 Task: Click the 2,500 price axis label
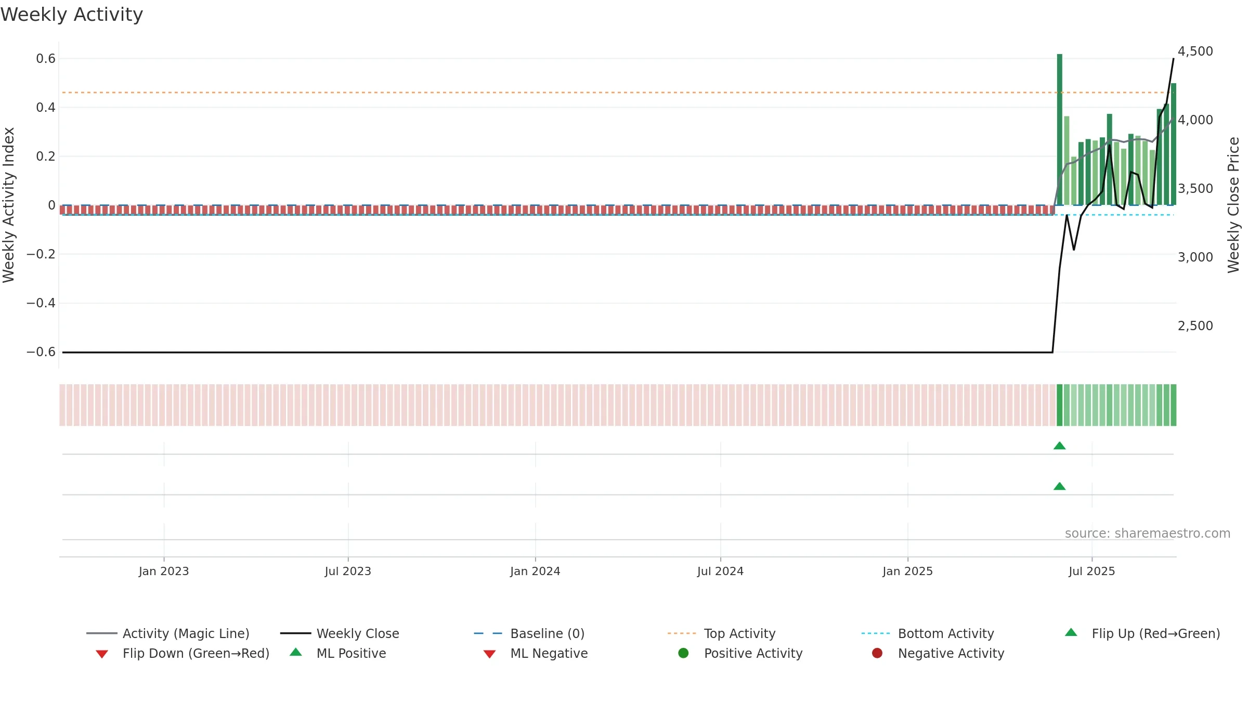point(1195,326)
